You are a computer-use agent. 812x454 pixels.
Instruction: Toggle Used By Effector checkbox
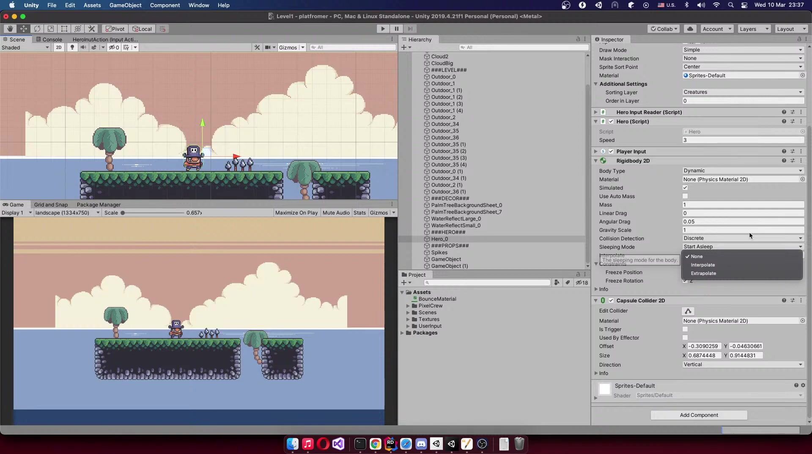[685, 338]
